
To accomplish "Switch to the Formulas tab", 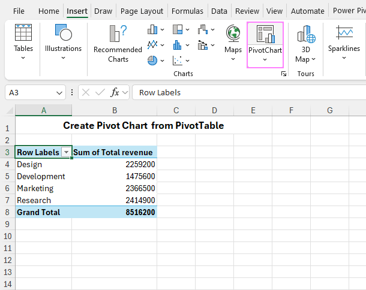I will pos(187,11).
